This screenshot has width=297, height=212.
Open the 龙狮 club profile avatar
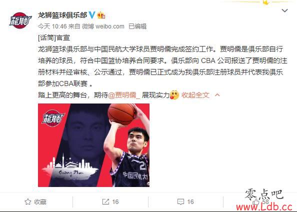[x=20, y=20]
